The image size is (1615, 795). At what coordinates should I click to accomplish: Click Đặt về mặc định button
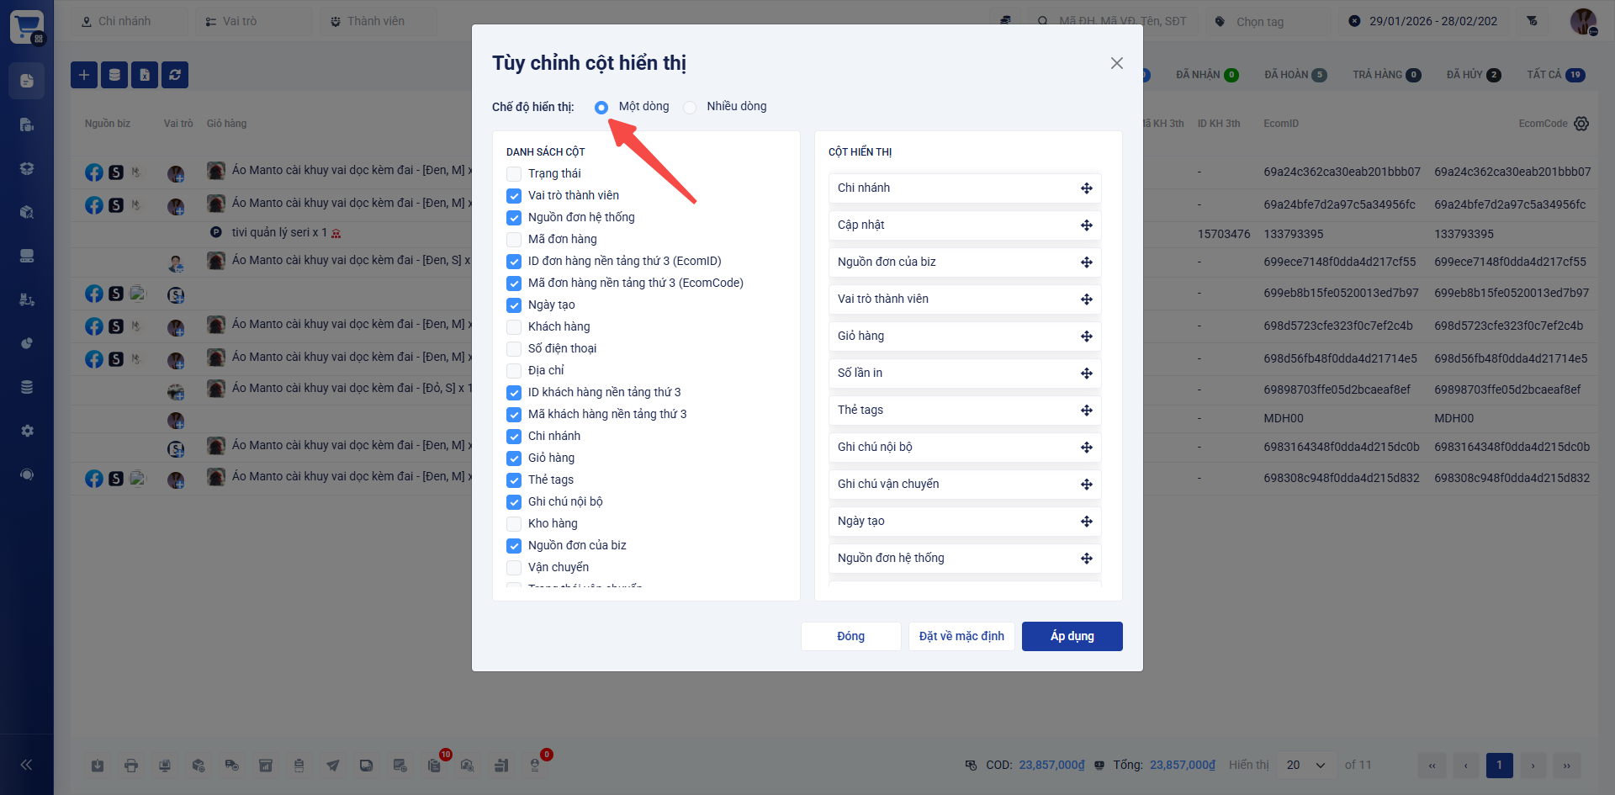click(961, 636)
